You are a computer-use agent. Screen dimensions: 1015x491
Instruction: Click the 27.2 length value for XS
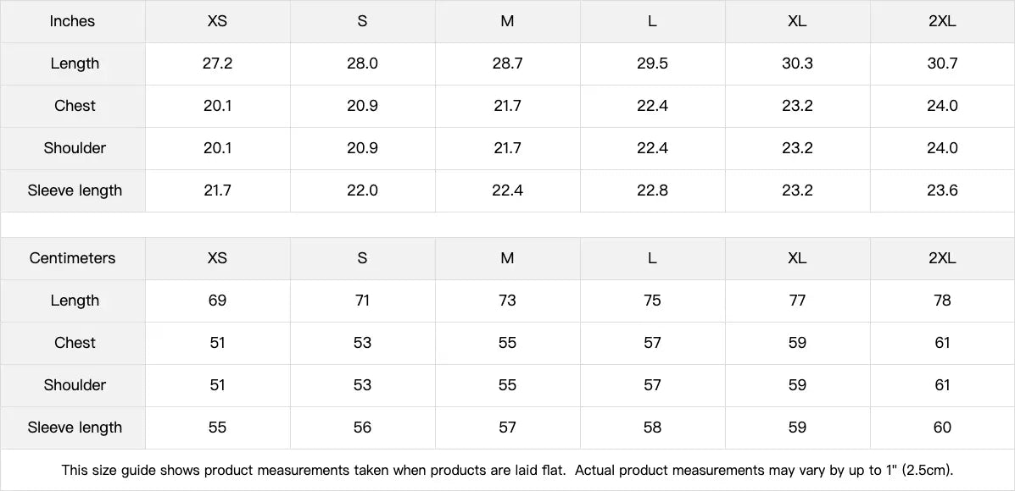(x=217, y=63)
